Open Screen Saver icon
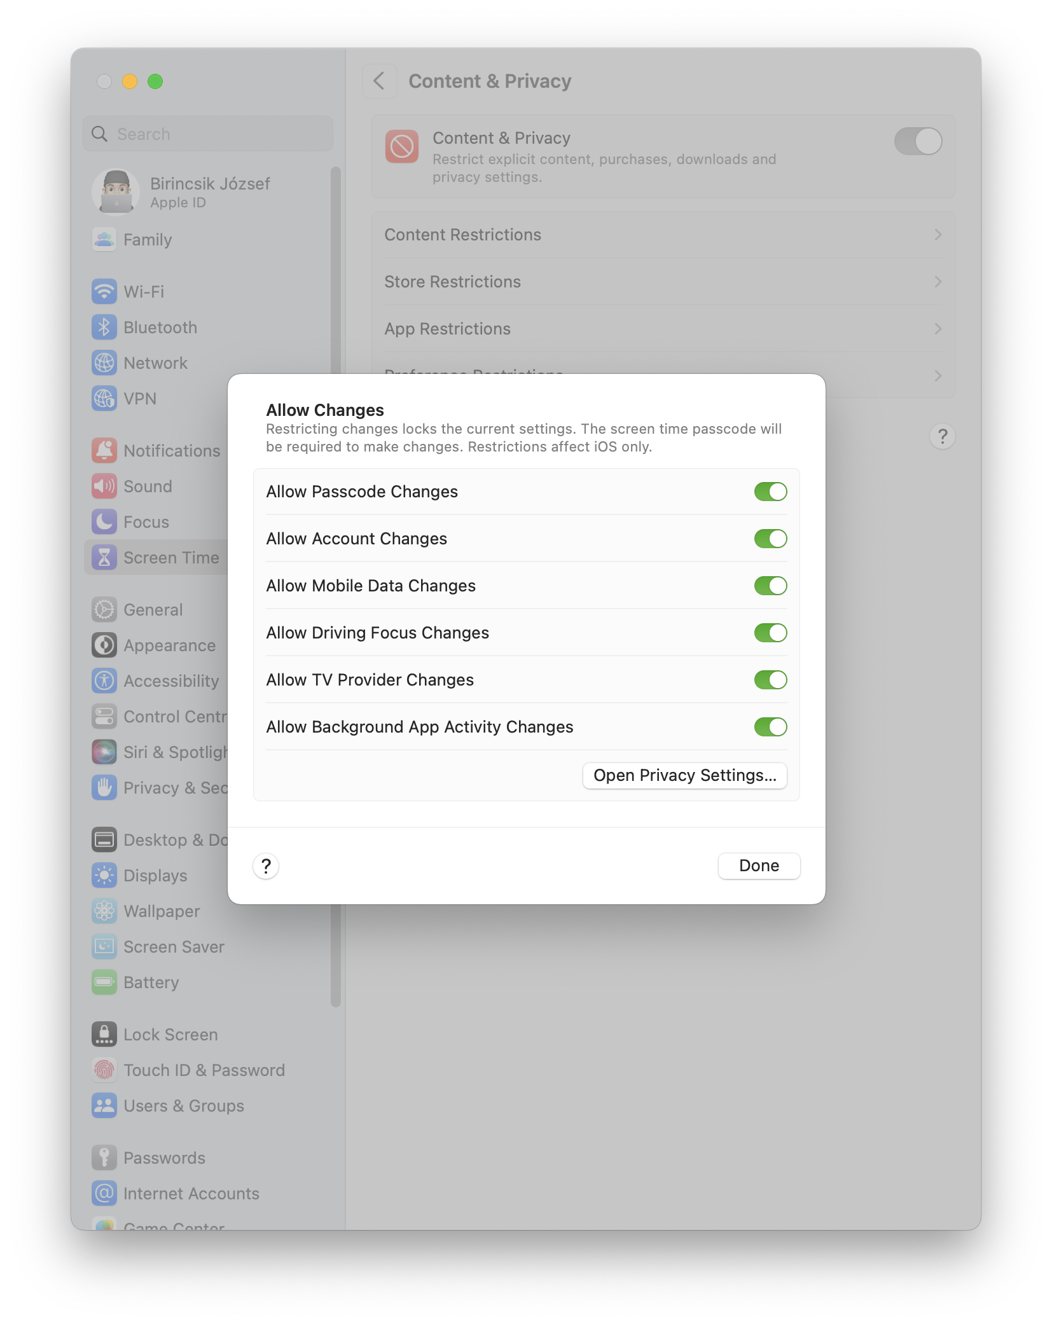This screenshot has height=1324, width=1052. 104,947
